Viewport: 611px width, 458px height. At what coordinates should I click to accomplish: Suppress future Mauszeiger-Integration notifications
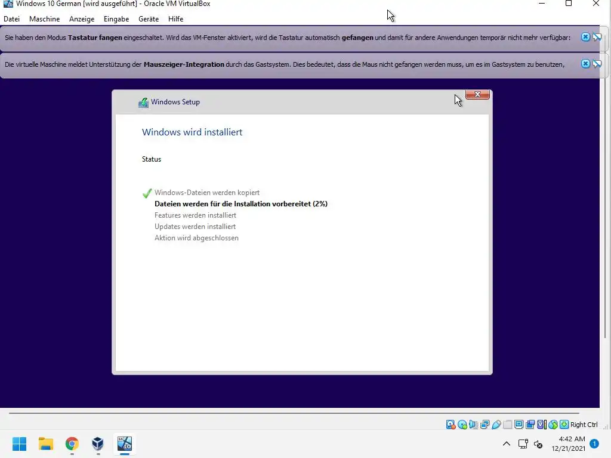pos(597,63)
